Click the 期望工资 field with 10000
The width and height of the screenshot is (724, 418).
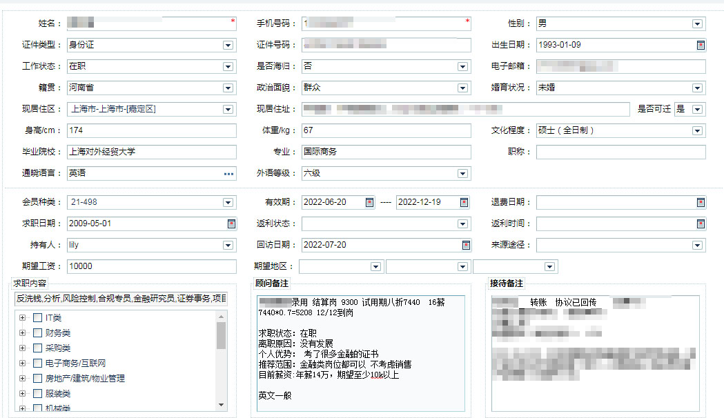pos(151,266)
